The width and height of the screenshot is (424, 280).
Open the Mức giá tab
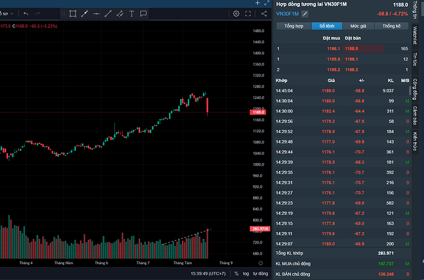click(358, 26)
